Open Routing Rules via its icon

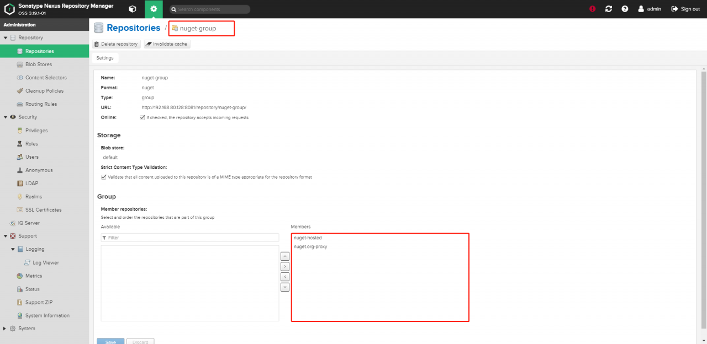20,104
